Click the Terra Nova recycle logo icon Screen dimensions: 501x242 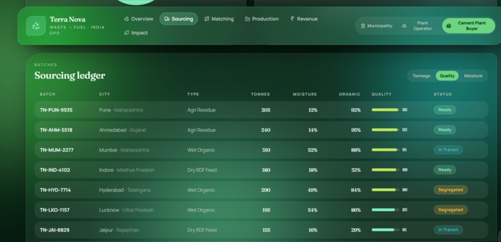tap(36, 26)
